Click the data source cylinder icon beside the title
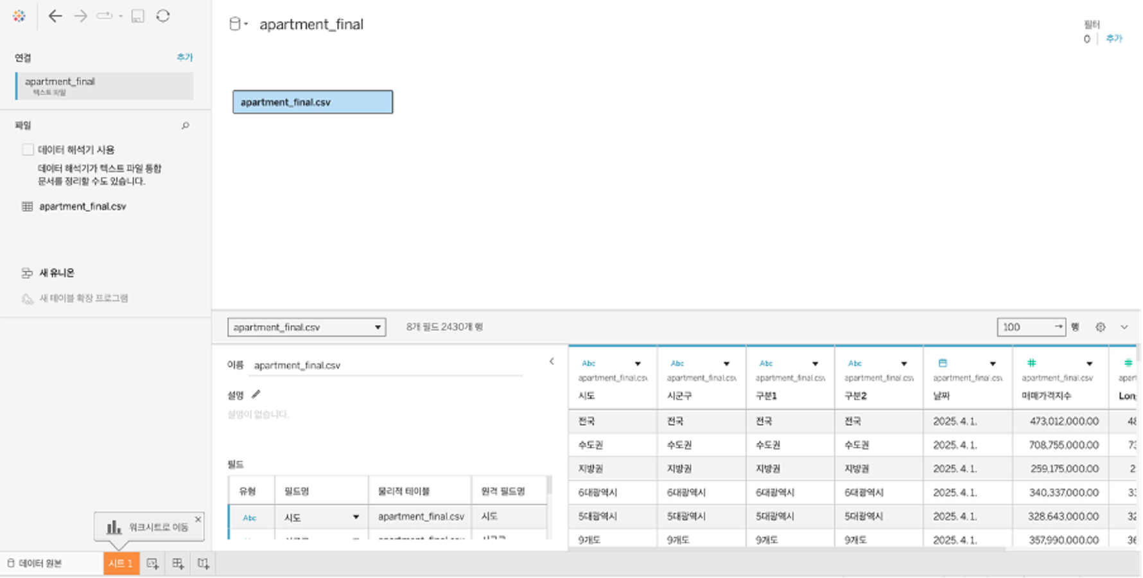Screen dimensions: 1143x578 [x=234, y=24]
